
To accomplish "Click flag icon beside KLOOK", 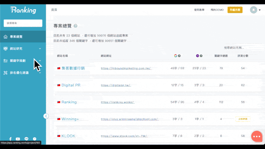I will (x=59, y=136).
